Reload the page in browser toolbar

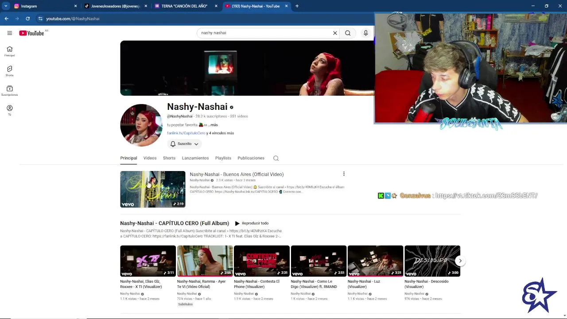(27, 19)
